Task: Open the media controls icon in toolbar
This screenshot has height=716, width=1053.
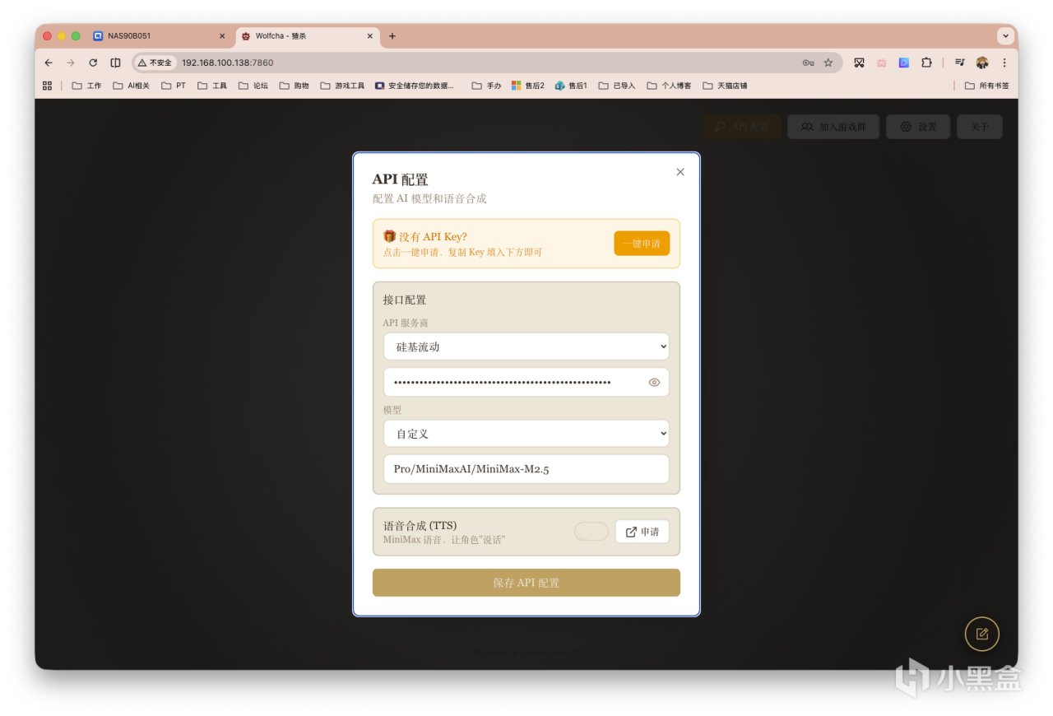Action: 959,63
